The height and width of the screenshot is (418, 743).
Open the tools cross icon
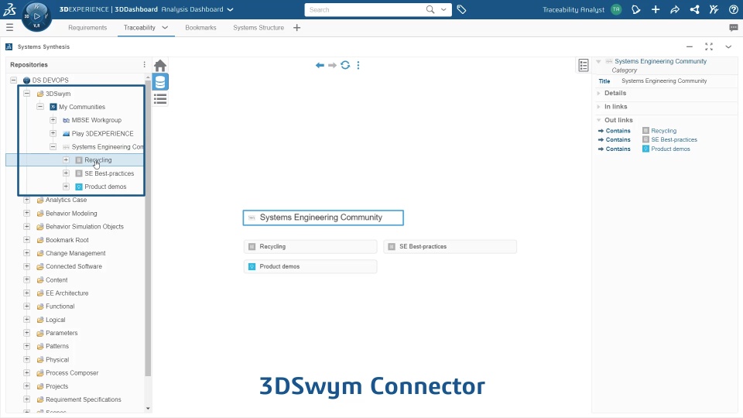pos(714,9)
